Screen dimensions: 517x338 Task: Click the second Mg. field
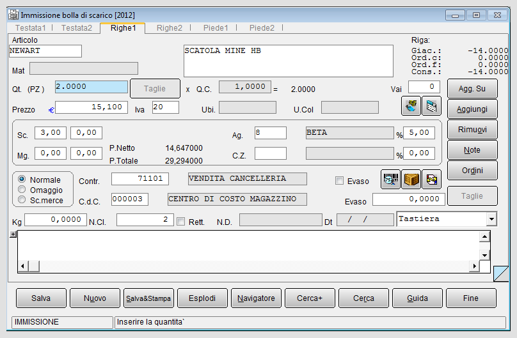86,153
